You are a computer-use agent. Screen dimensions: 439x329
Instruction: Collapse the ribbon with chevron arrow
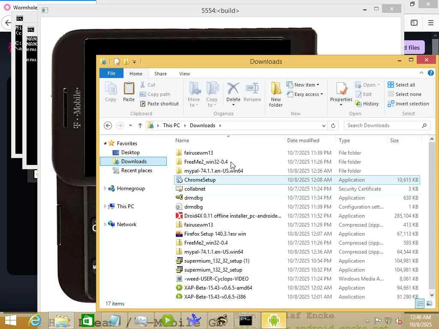coord(421,73)
